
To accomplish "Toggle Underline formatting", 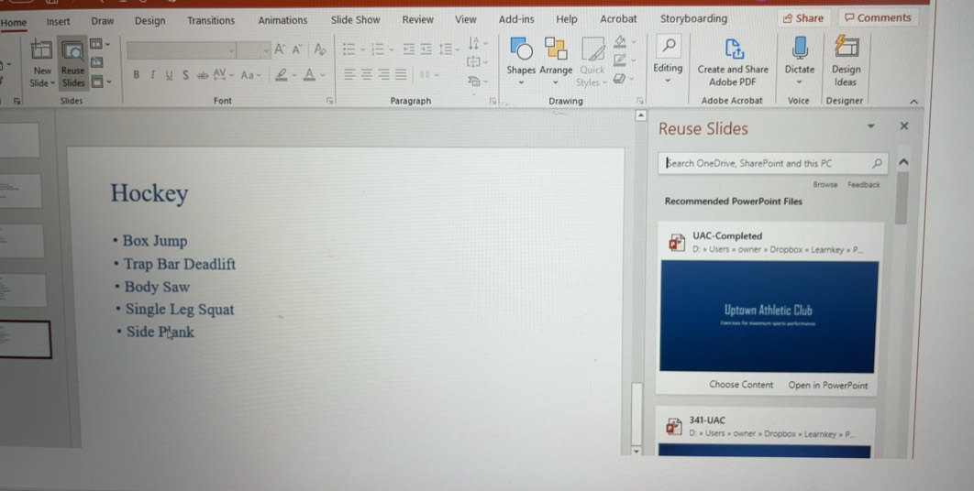I will pyautogui.click(x=169, y=75).
